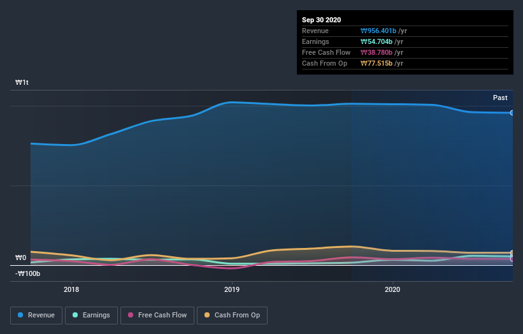Click the Sep 30 2020 tooltip date
The width and height of the screenshot is (523, 334).
click(321, 20)
